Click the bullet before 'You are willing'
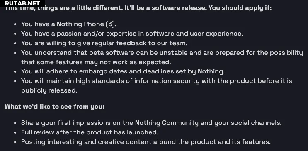Screen dimensions: 308x151 click(15, 44)
